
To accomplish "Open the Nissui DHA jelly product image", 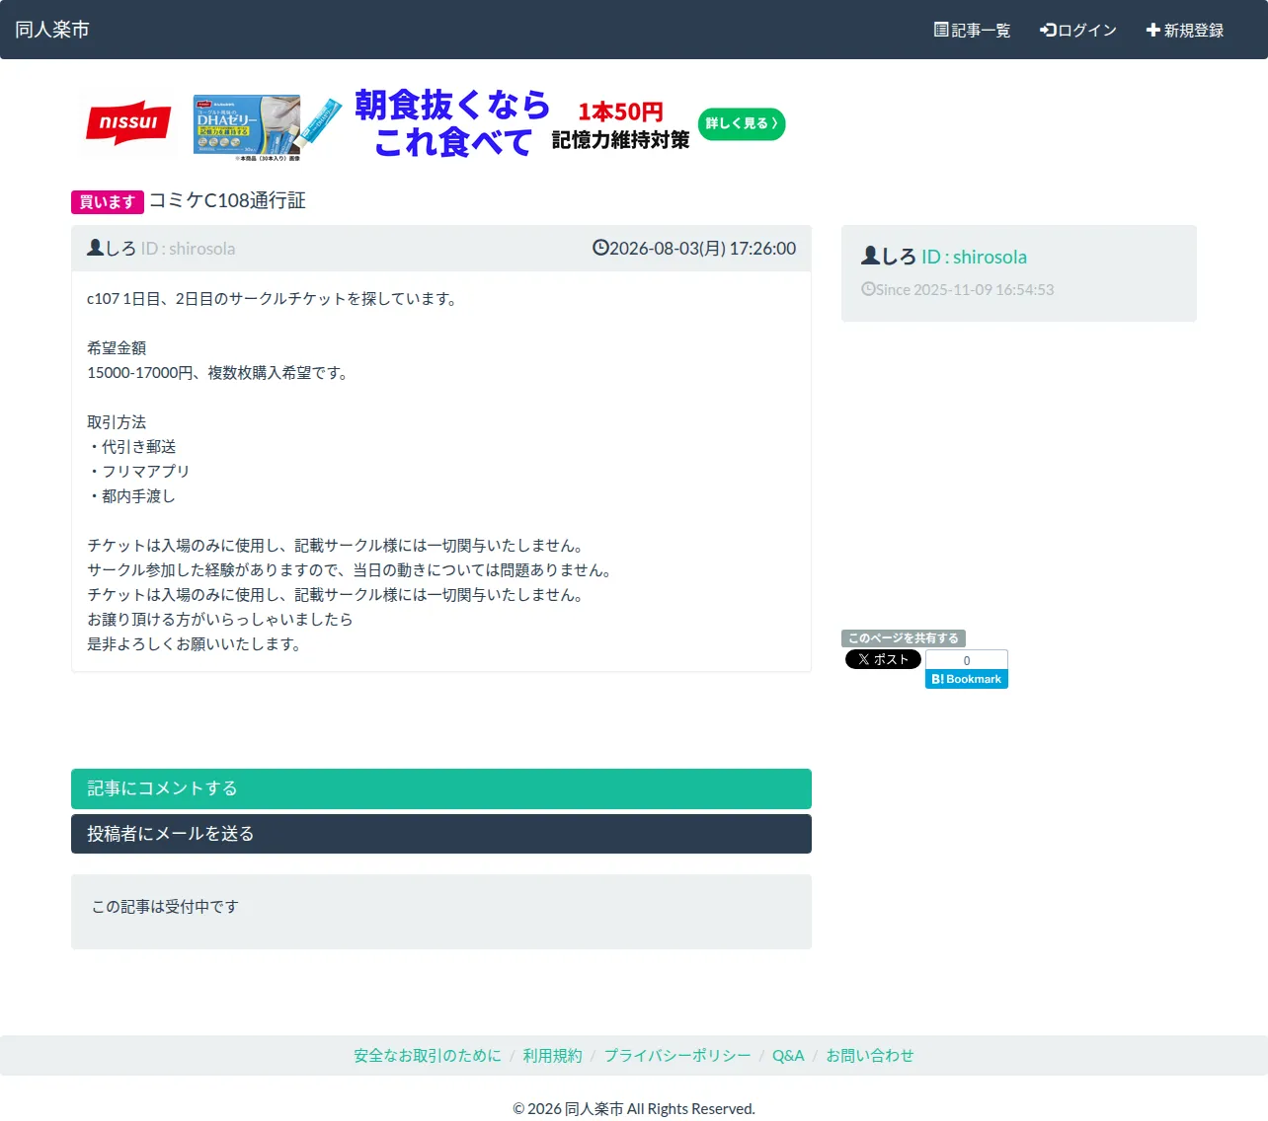I will (247, 126).
